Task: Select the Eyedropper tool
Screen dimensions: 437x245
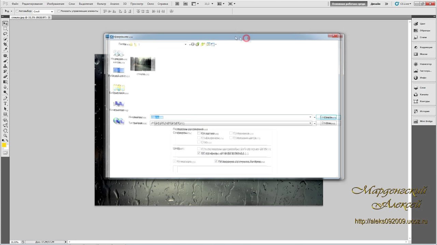Action: tap(5, 50)
